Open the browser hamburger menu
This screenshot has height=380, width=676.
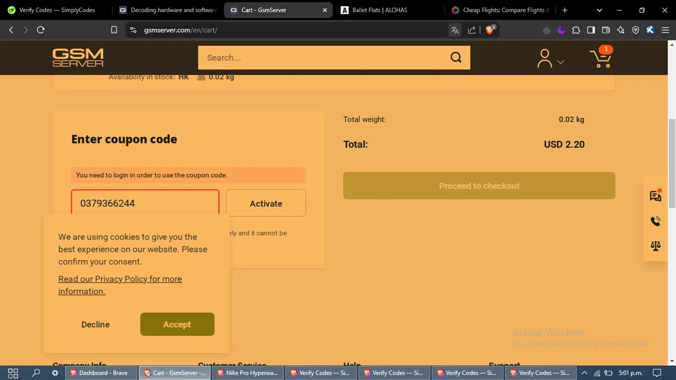[x=665, y=30]
